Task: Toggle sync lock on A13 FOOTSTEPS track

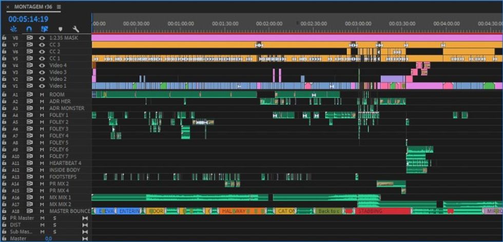Action: [x=30, y=177]
